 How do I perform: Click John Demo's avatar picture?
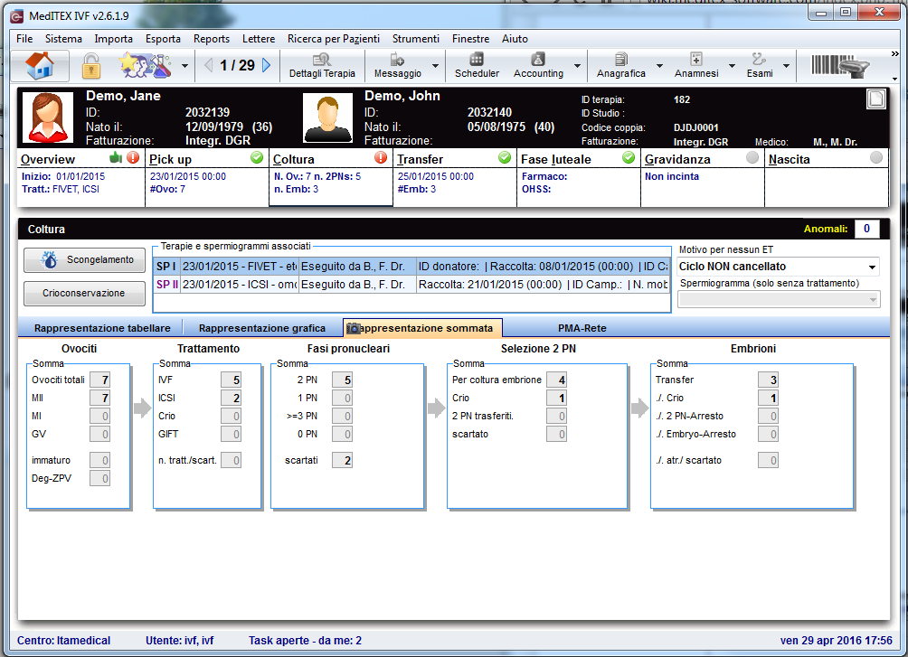point(327,117)
